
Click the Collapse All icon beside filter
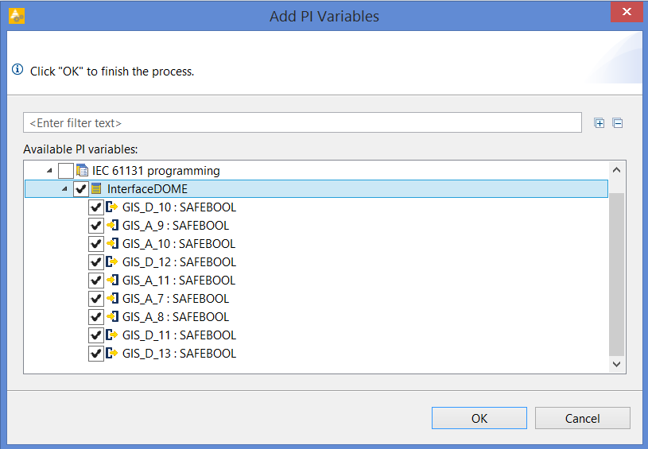[x=618, y=123]
